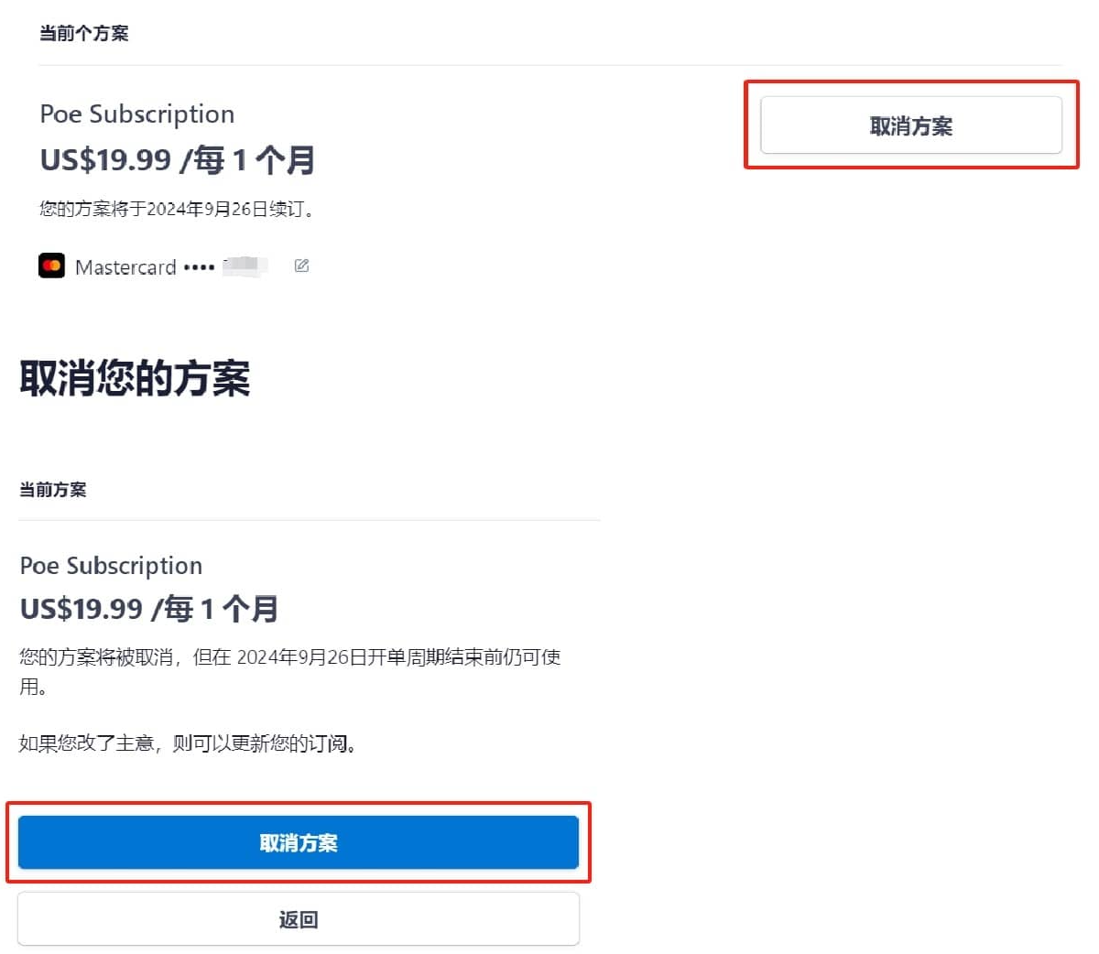Click the 当前个方案 section heading
The width and height of the screenshot is (1099, 954).
click(83, 34)
